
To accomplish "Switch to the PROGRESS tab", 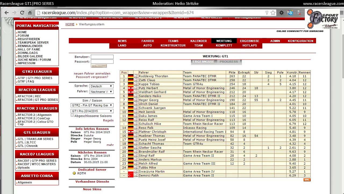I will (x=229, y=62).
